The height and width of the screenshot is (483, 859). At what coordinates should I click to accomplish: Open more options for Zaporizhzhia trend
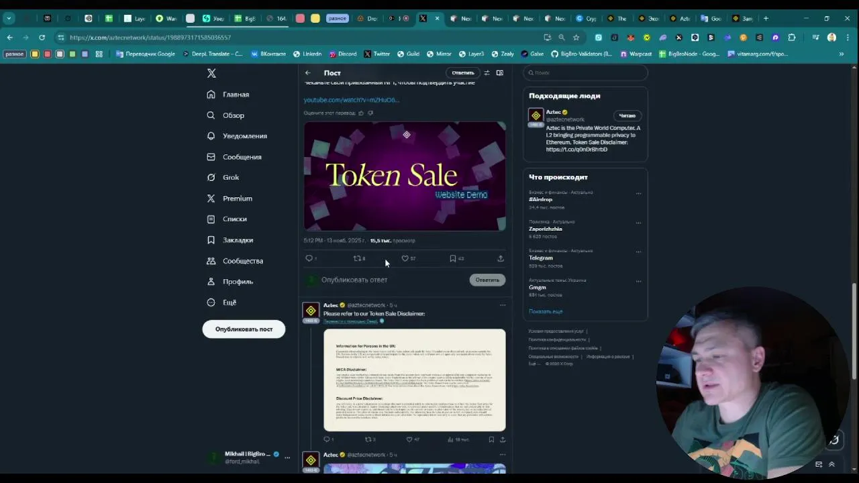coord(638,223)
